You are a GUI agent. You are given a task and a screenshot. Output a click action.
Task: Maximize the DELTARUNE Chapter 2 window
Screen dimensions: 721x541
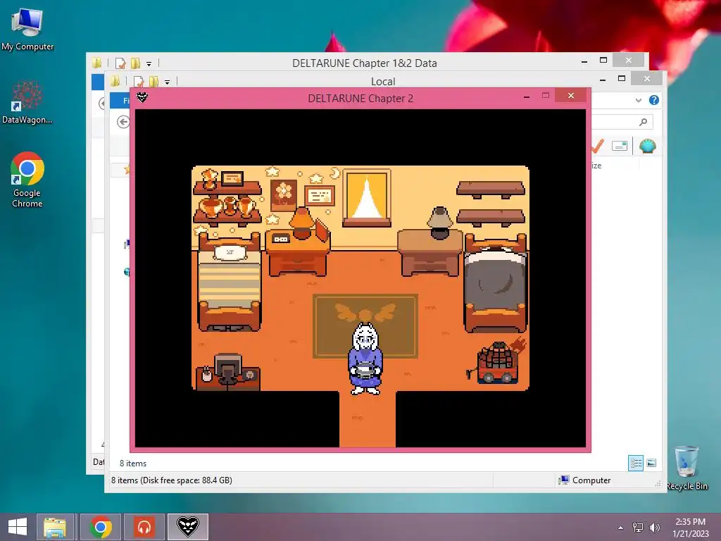(x=546, y=96)
